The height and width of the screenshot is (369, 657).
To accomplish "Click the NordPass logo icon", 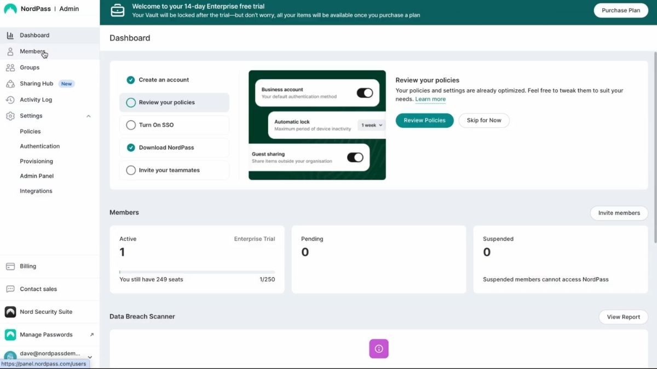I will click(10, 9).
